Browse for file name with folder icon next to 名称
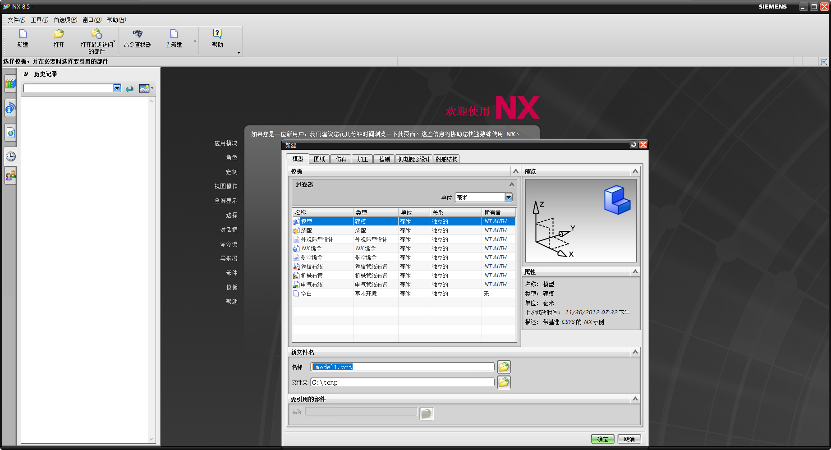This screenshot has height=450, width=831. (504, 367)
